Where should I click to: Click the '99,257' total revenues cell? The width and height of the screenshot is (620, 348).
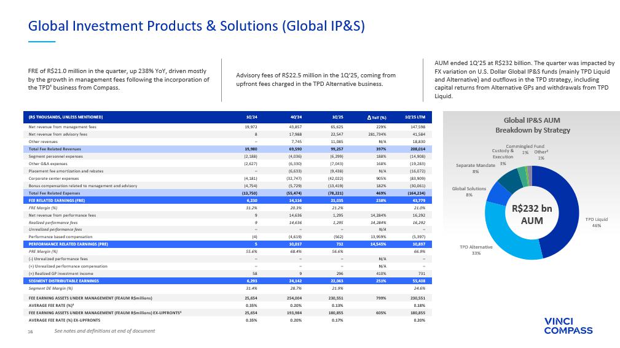[x=337, y=149]
